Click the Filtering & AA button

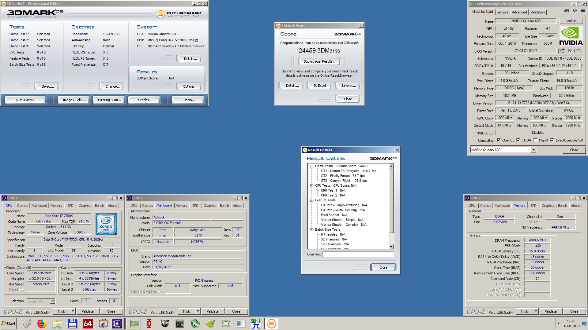coord(109,100)
